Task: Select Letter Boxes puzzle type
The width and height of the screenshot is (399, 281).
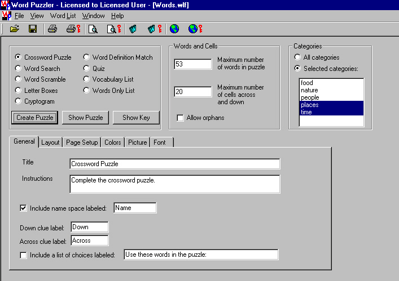Action: click(x=18, y=90)
